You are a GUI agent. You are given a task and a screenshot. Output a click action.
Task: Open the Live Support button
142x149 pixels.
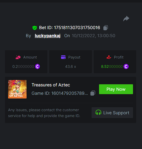pyautogui.click(x=112, y=112)
